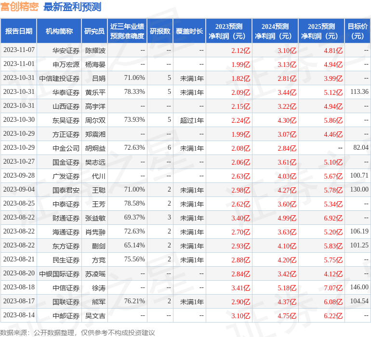Select the 2025预测净利润 column header
Screen dimensions: 371x337
(321, 31)
